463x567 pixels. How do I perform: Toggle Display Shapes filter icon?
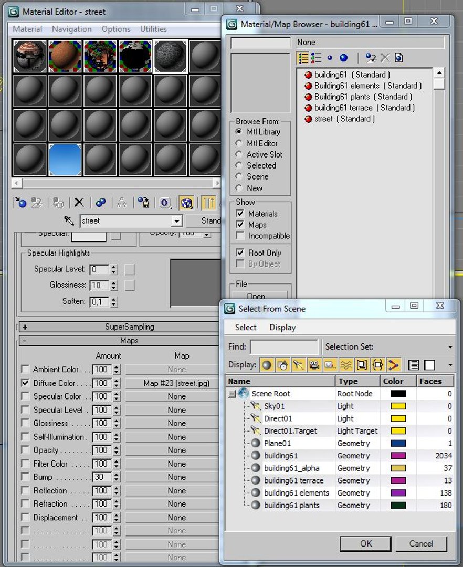pyautogui.click(x=282, y=365)
